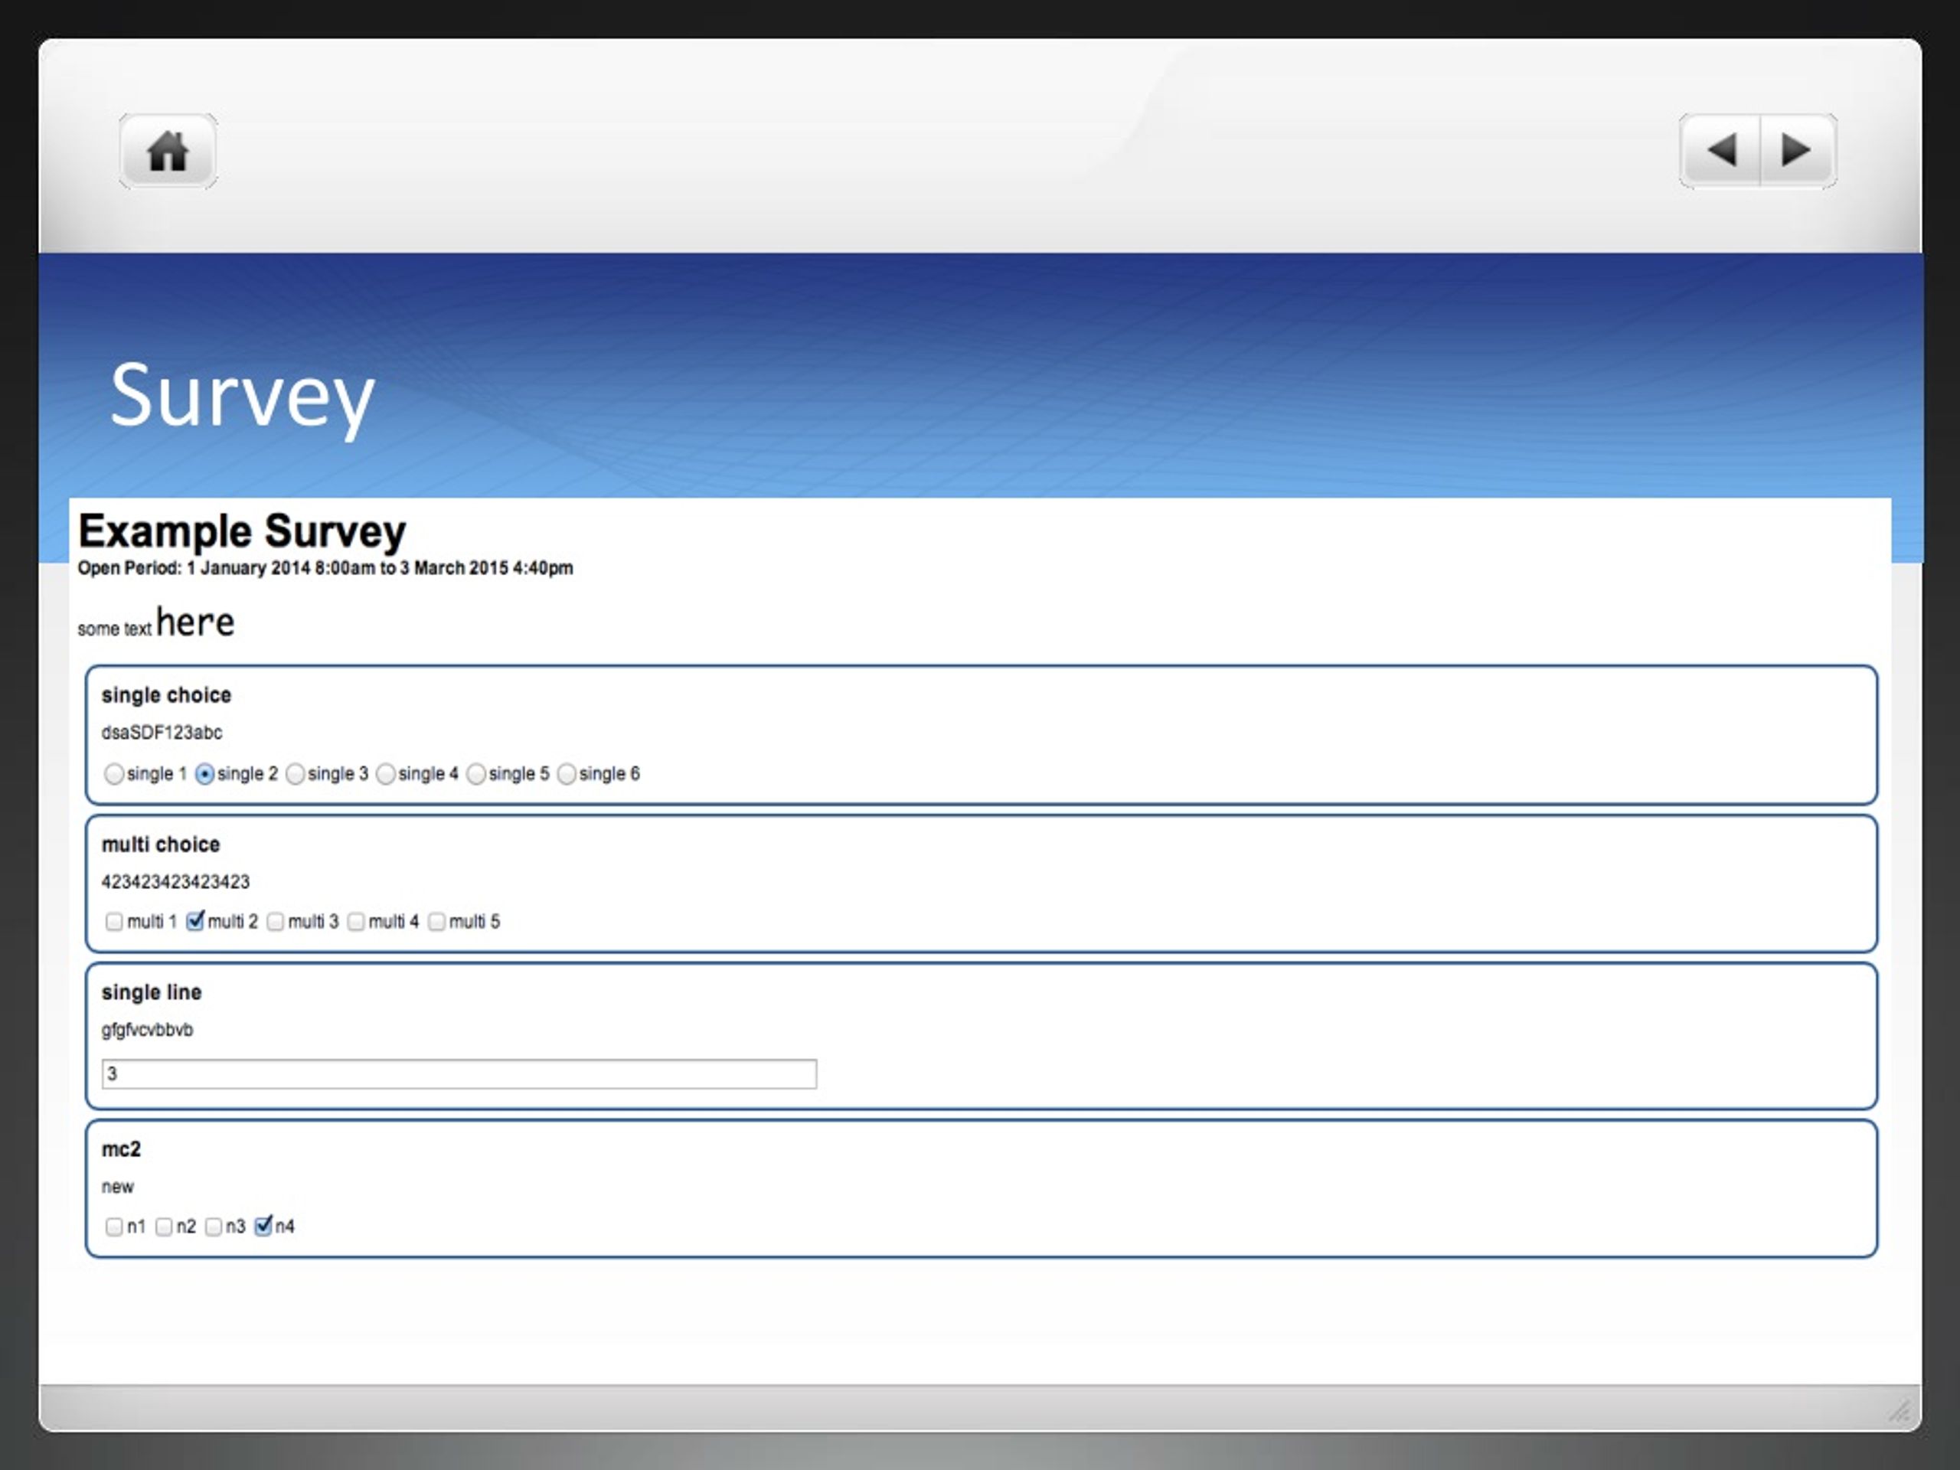Click the 'some text' small text
This screenshot has width=1960, height=1470.
coord(114,629)
